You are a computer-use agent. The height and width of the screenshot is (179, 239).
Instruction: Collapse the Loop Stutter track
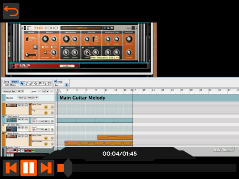click(3, 134)
